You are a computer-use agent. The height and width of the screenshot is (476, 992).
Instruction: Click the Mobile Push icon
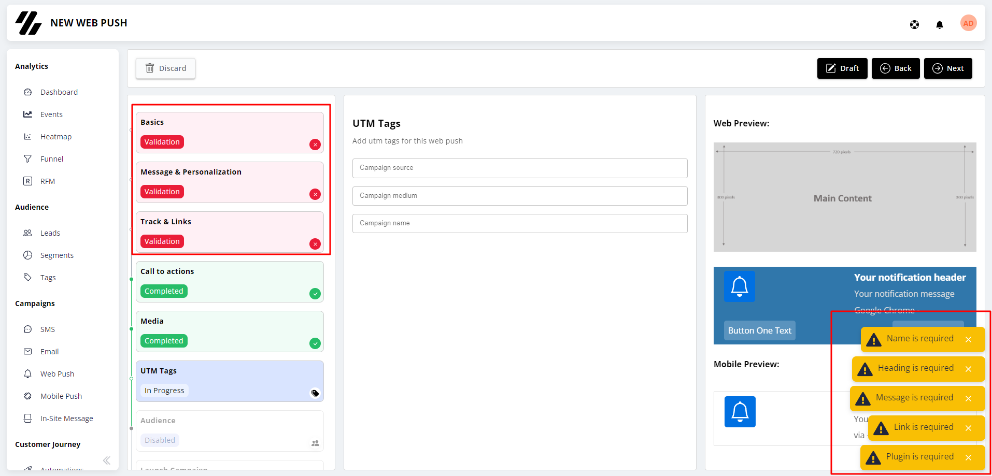click(28, 396)
